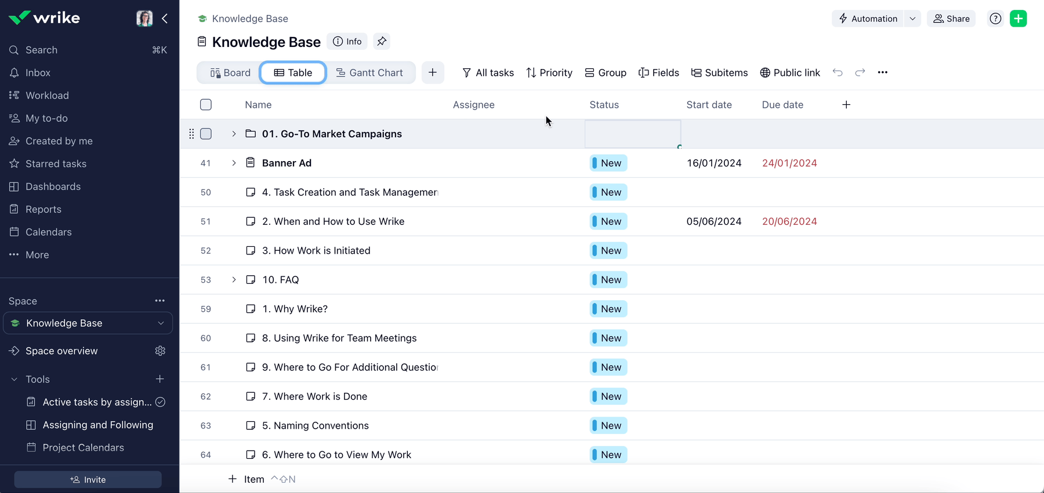The image size is (1044, 493).
Task: Click the New status of Banner Ad
Action: [608, 163]
